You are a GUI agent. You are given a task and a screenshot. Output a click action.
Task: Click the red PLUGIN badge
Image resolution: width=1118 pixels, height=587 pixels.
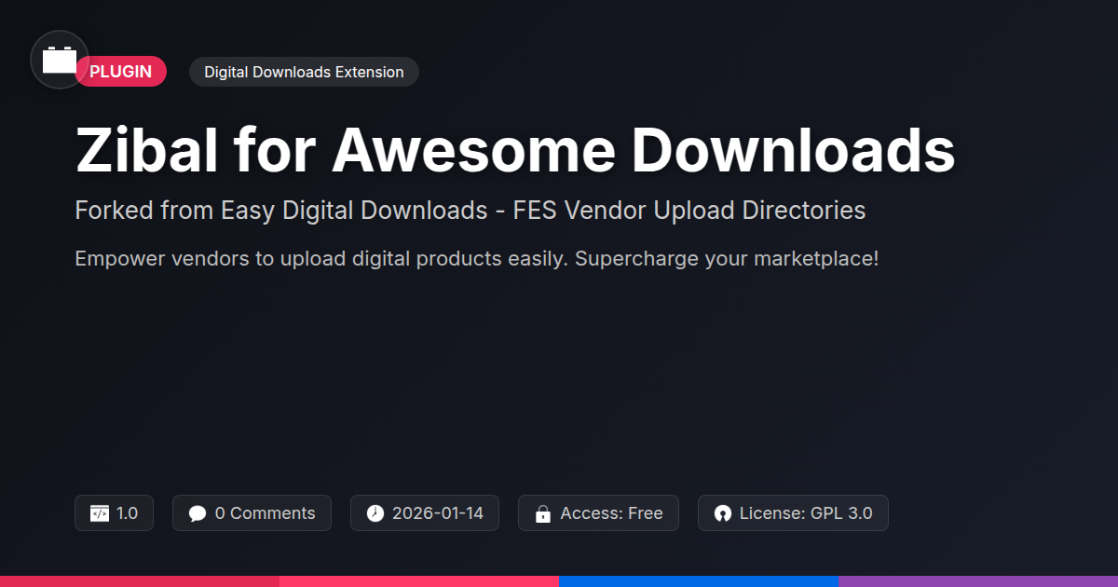click(120, 72)
